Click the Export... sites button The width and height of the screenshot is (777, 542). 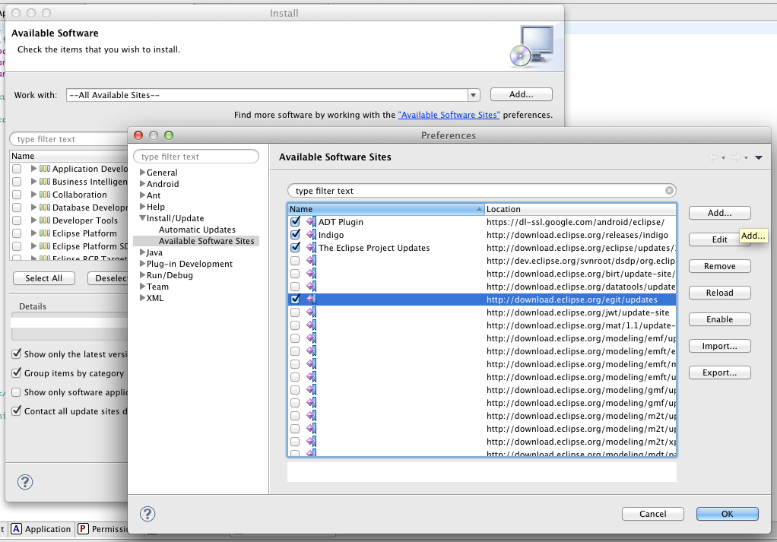(x=719, y=372)
